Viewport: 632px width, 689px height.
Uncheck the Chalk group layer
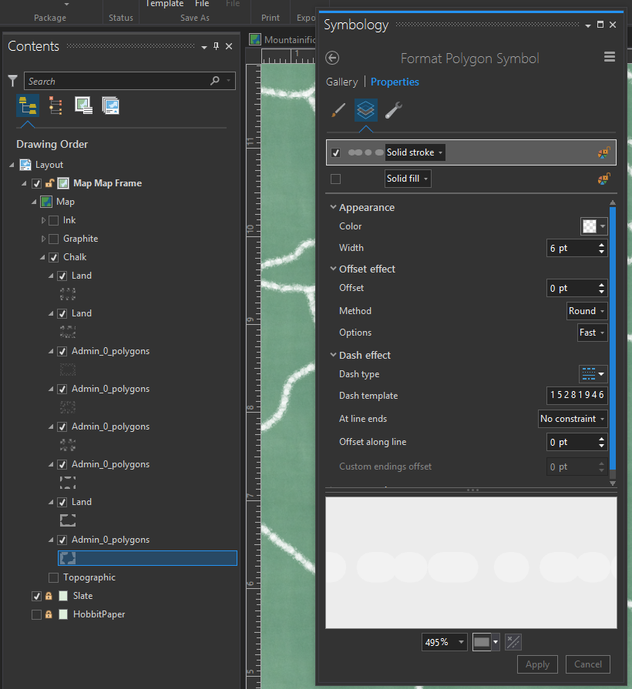point(54,257)
